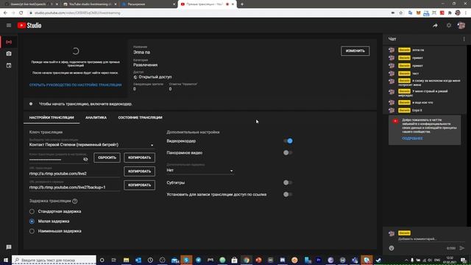Reveal the stream key with eye icon
471x265 pixels.
[85, 159]
